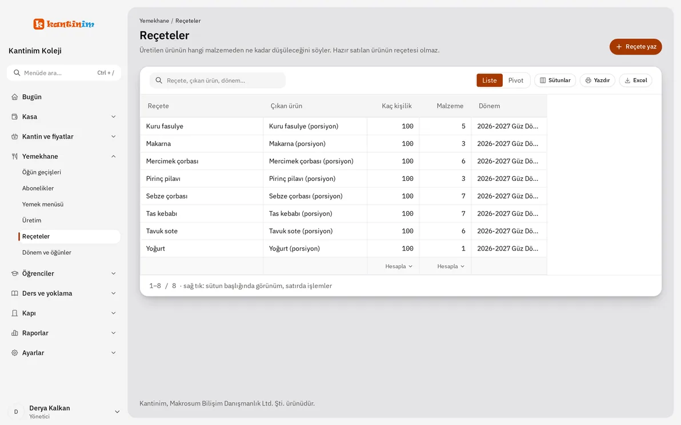Click the Yazdır print button

598,80
